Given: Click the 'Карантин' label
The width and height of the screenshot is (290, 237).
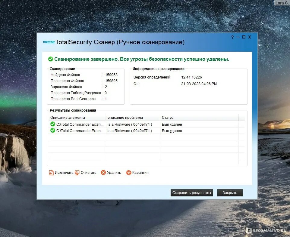Looking at the screenshot, I should pos(140,173).
